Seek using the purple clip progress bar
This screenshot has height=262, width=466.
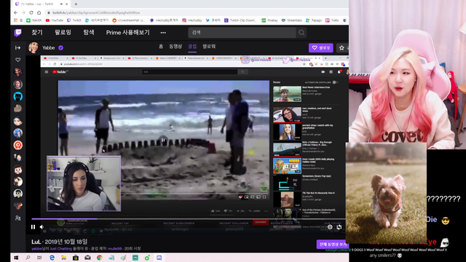tap(189, 219)
